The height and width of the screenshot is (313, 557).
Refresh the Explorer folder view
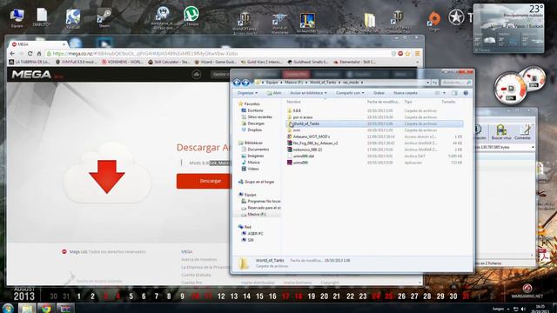pyautogui.click(x=435, y=83)
